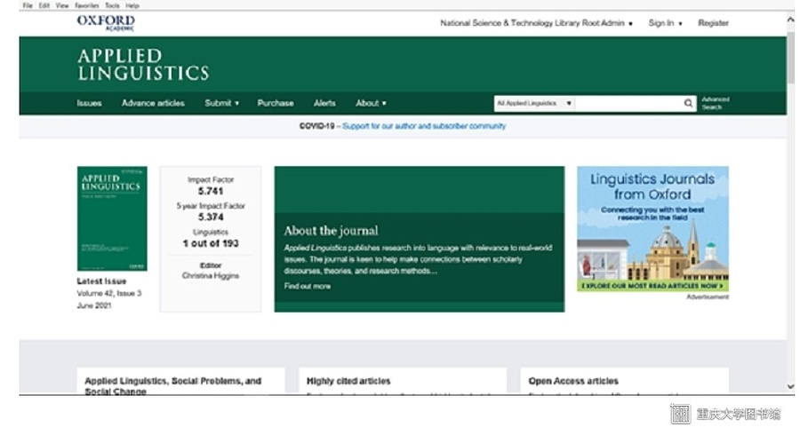This screenshot has width=800, height=443.
Task: Open Applied Linguistics, Social Problems, and Social Change
Action: click(x=173, y=386)
